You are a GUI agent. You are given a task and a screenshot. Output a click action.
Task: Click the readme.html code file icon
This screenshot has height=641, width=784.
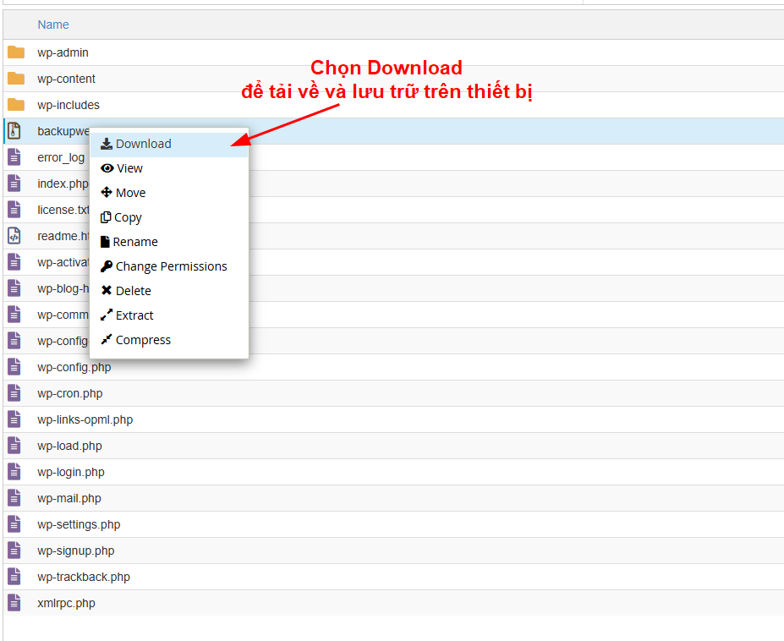coord(14,235)
